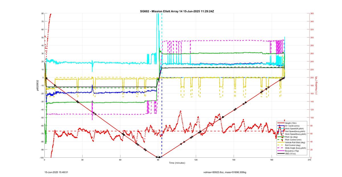
Task: Click the 'Glide Angle (buoy,pitch)' legend entry
Action: click(x=292, y=148)
